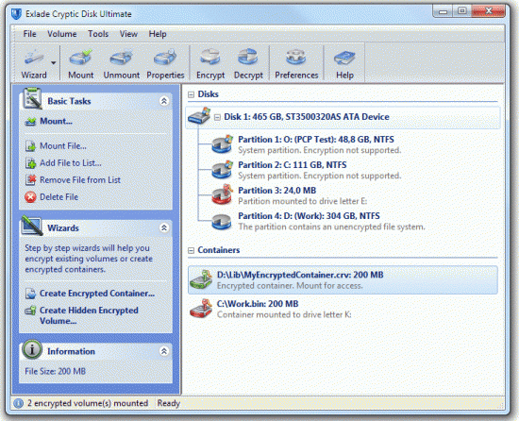Click 'File Size: 200 MB' text
519x421 pixels.
coord(56,371)
